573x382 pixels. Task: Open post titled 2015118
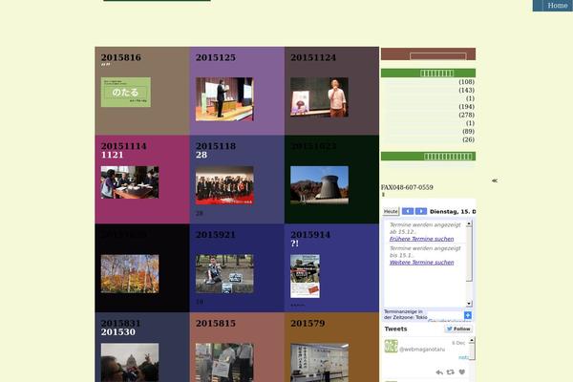(x=216, y=146)
